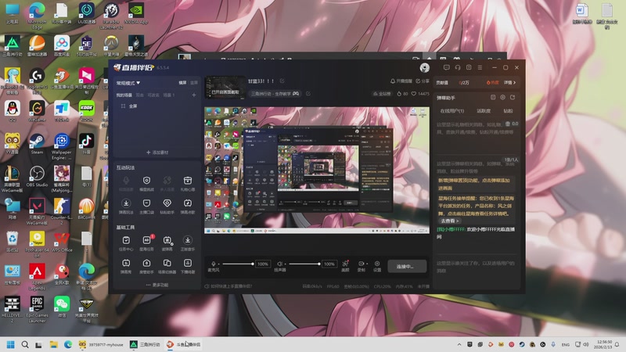The image size is (626, 352).
Task: Open the upload icon in the title bar
Action: click(469, 67)
